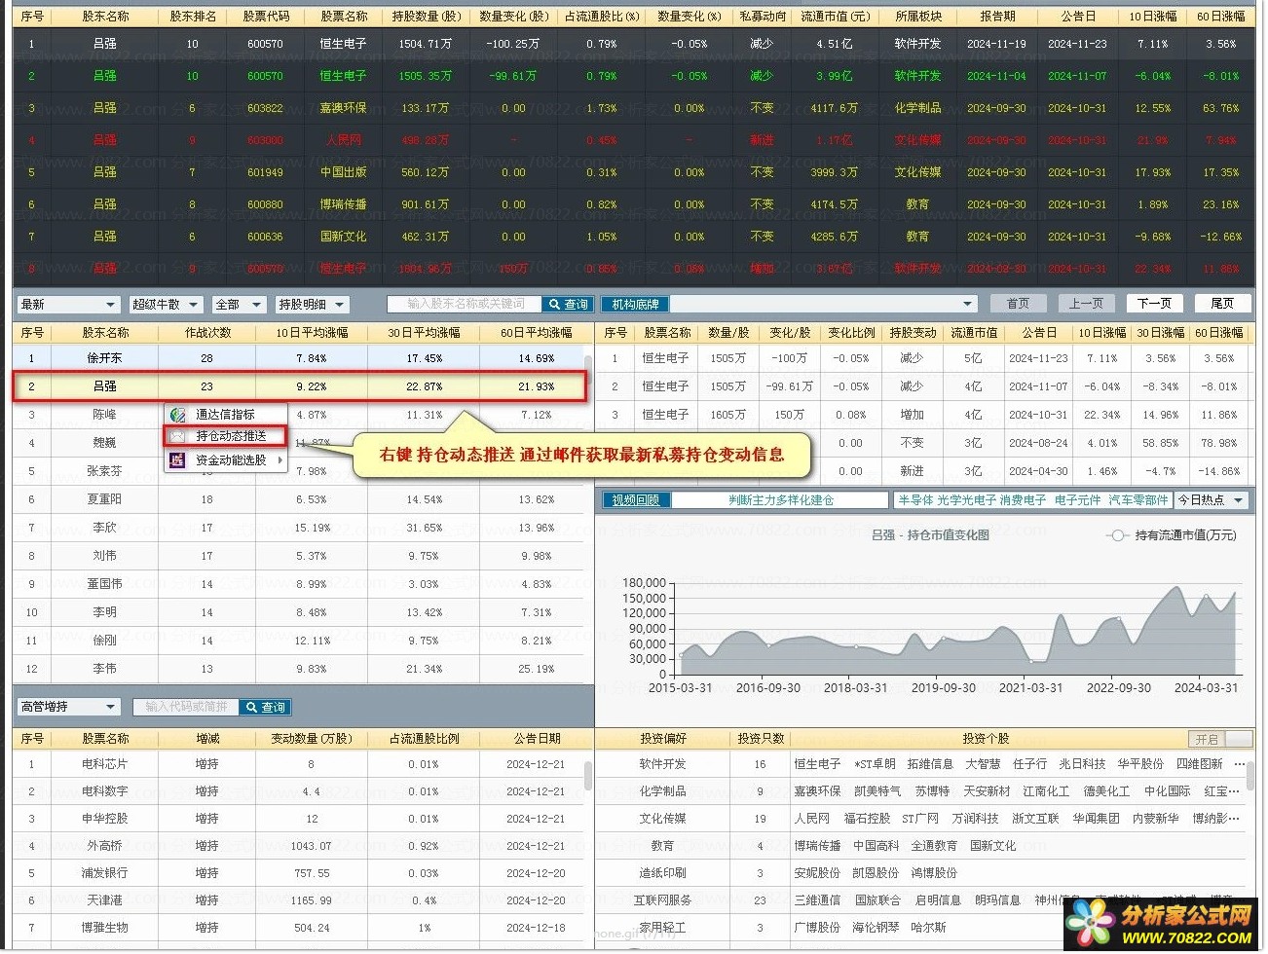Image resolution: width=1268 pixels, height=954 pixels.
Task: Click the 汽车零部件 sector link
Action: click(1138, 500)
